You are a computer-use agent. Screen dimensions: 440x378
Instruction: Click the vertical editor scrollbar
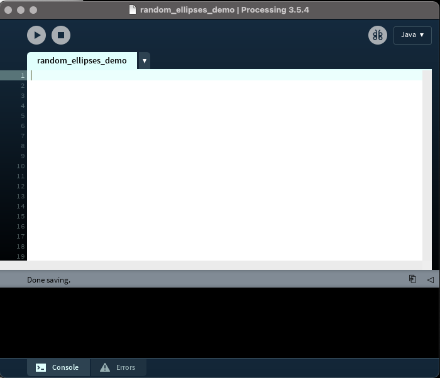pyautogui.click(x=427, y=165)
